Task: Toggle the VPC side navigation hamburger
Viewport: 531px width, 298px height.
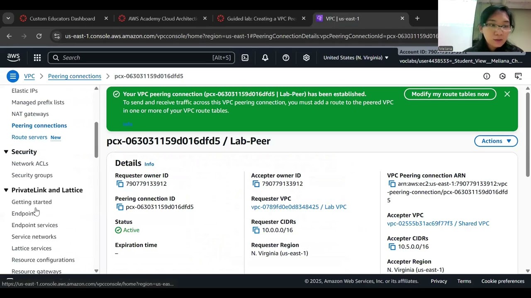Action: (13, 76)
